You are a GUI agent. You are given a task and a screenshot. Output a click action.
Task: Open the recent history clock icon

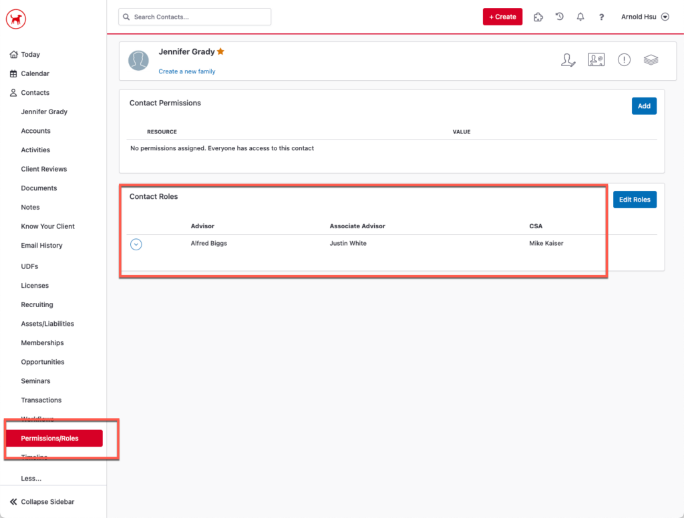pyautogui.click(x=560, y=17)
